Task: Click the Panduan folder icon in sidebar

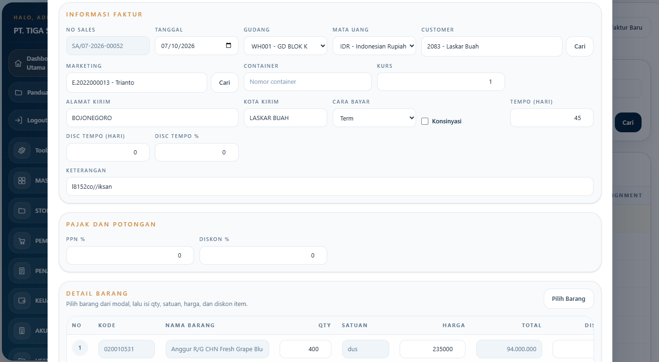Action: coord(18,93)
